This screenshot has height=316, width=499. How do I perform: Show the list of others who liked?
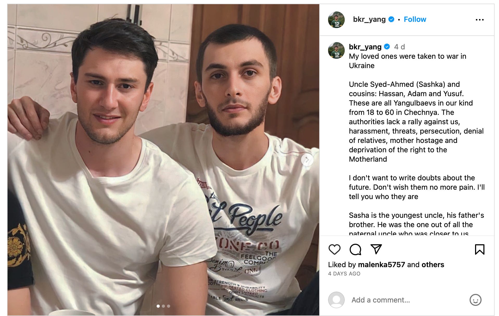pyautogui.click(x=433, y=265)
